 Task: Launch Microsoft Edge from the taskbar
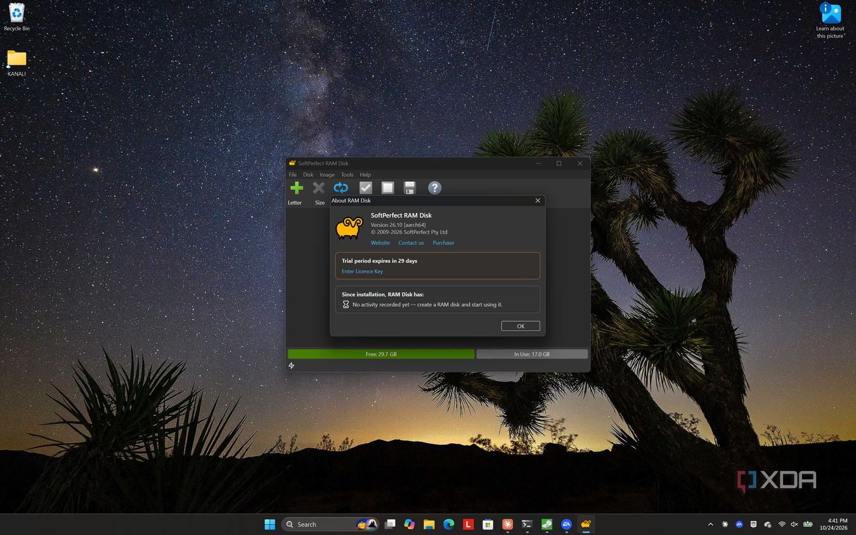tap(449, 524)
